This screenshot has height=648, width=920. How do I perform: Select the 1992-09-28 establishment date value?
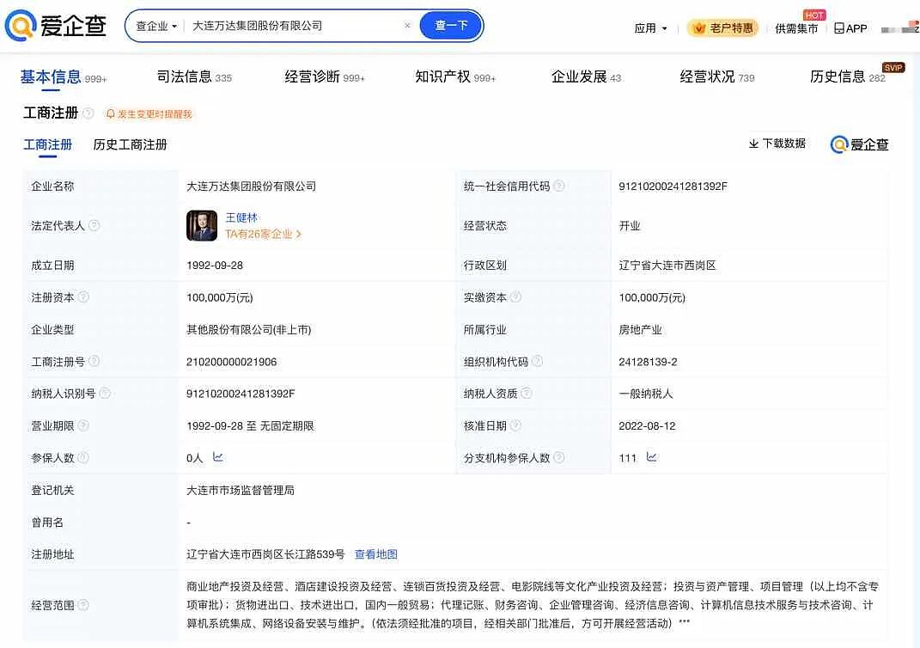[215, 266]
